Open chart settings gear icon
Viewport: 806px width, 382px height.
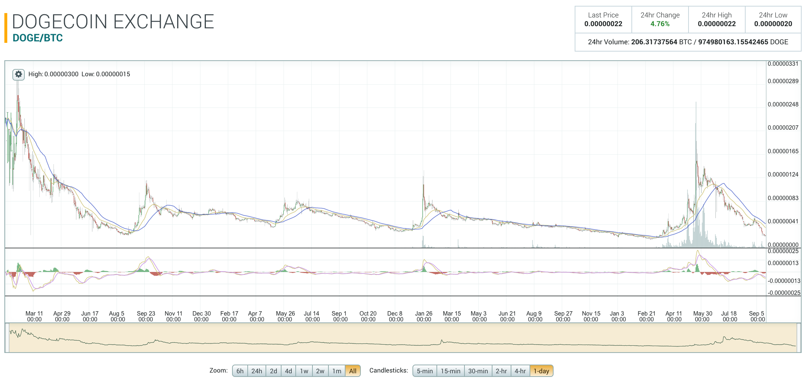(x=19, y=74)
